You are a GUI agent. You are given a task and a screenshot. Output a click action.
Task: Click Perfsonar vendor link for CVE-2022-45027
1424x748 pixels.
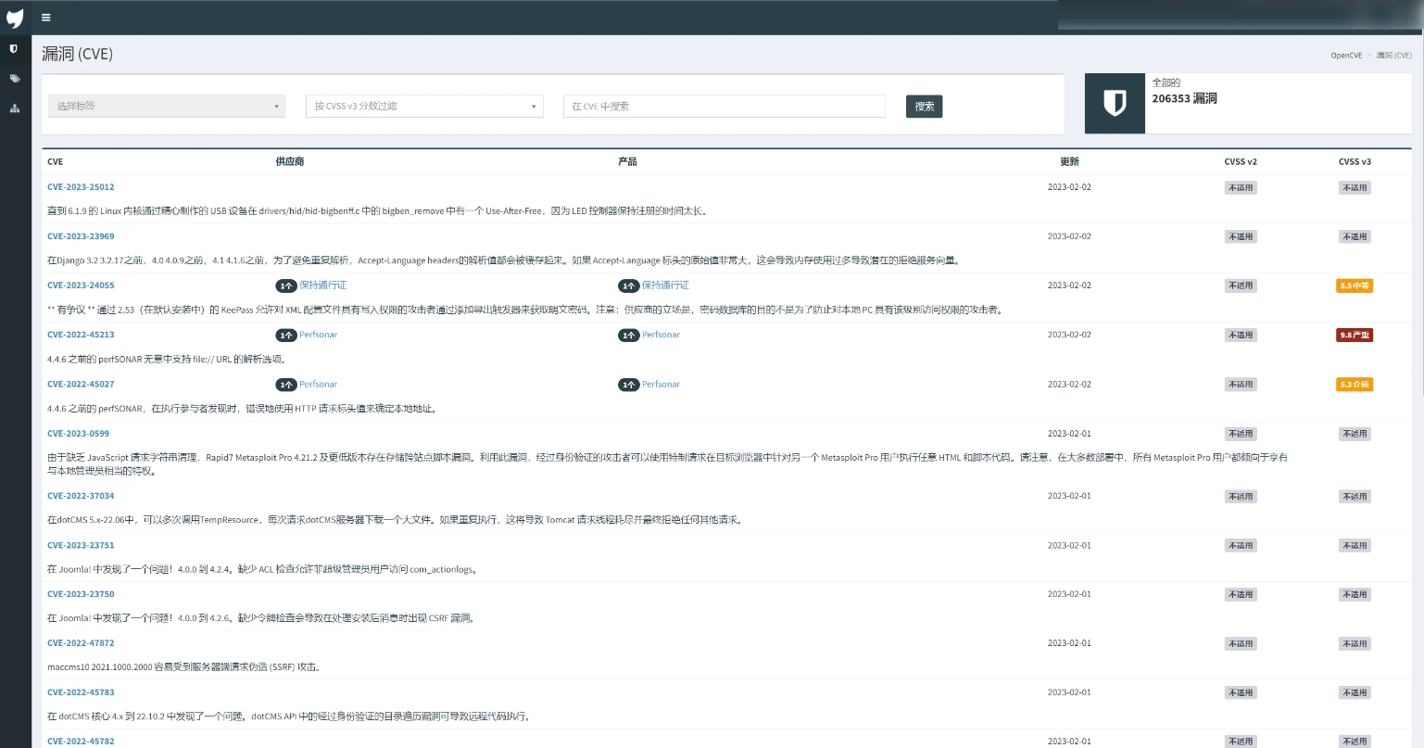tap(318, 384)
